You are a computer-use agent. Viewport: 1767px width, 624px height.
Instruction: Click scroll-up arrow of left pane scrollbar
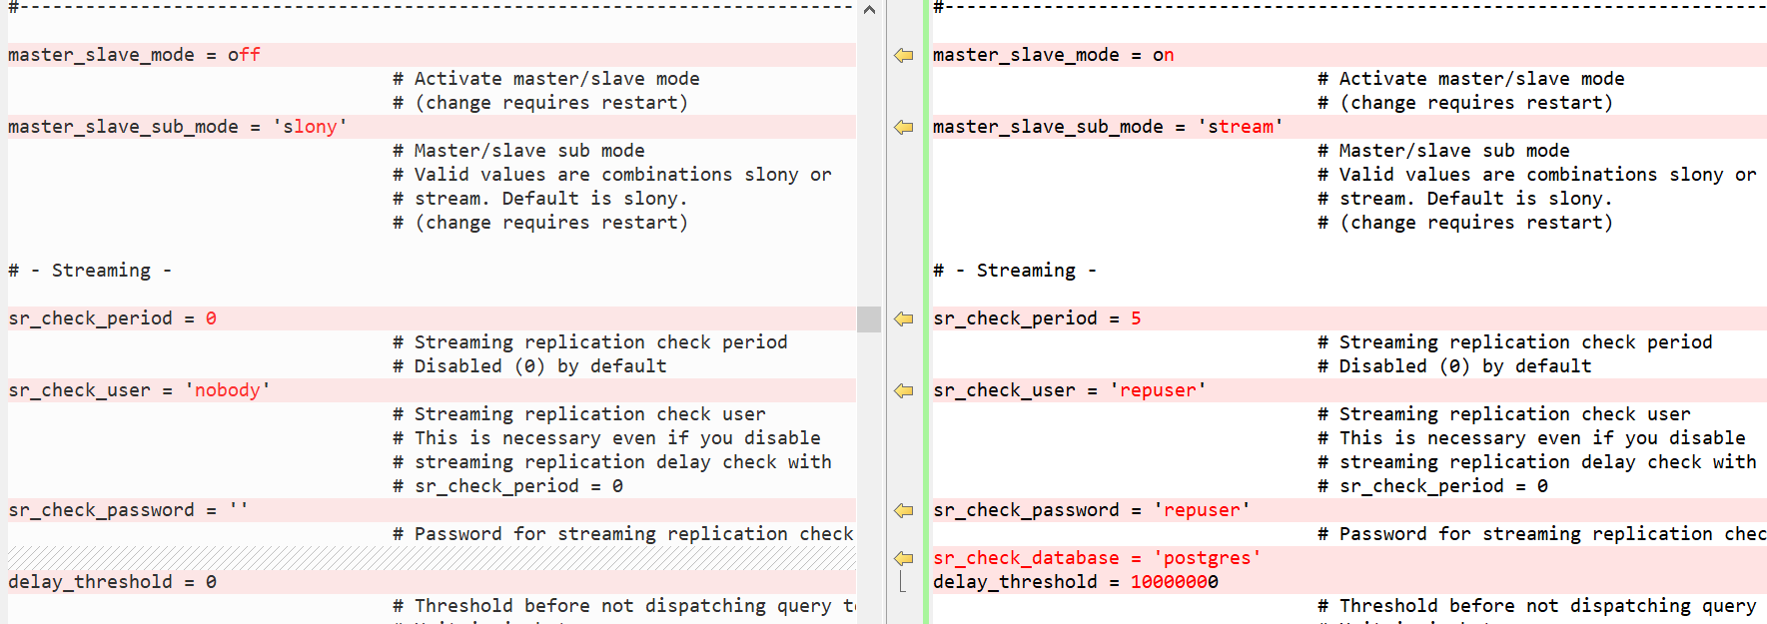869,10
